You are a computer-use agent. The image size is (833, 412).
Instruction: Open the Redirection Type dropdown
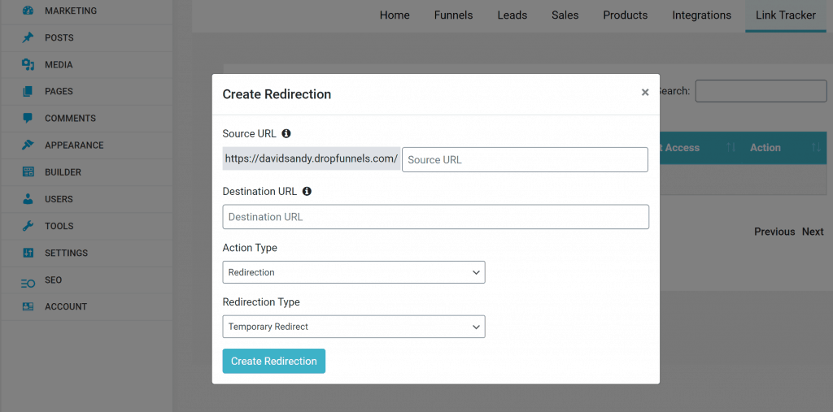coord(354,327)
